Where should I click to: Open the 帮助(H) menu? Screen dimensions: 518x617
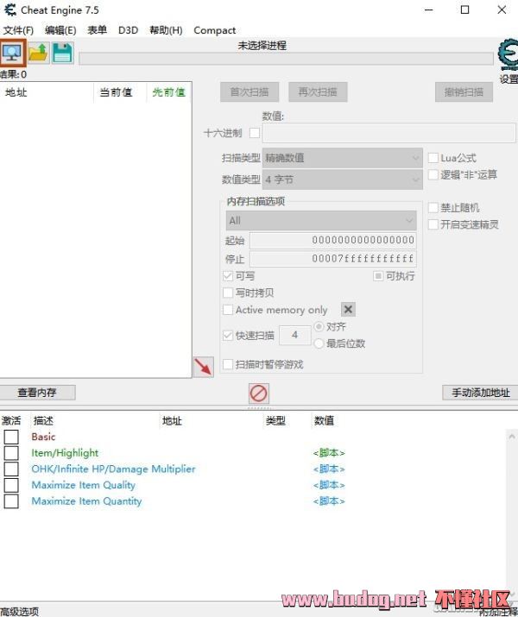(166, 30)
